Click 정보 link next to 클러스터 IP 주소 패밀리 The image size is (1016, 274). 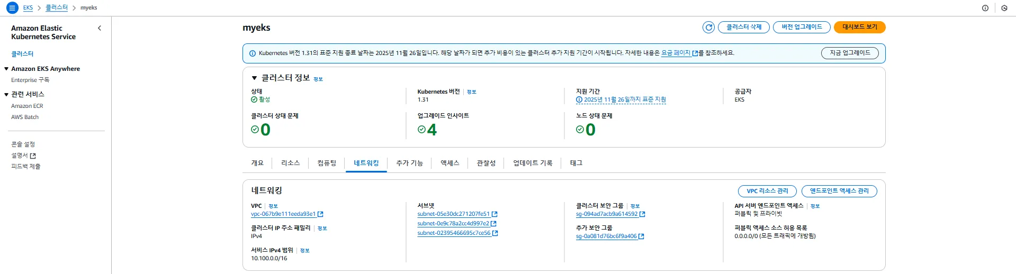tap(322, 229)
